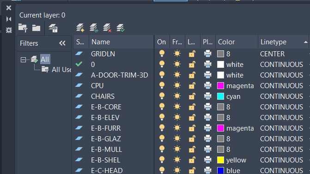Change layer 0 white swatch

point(220,64)
